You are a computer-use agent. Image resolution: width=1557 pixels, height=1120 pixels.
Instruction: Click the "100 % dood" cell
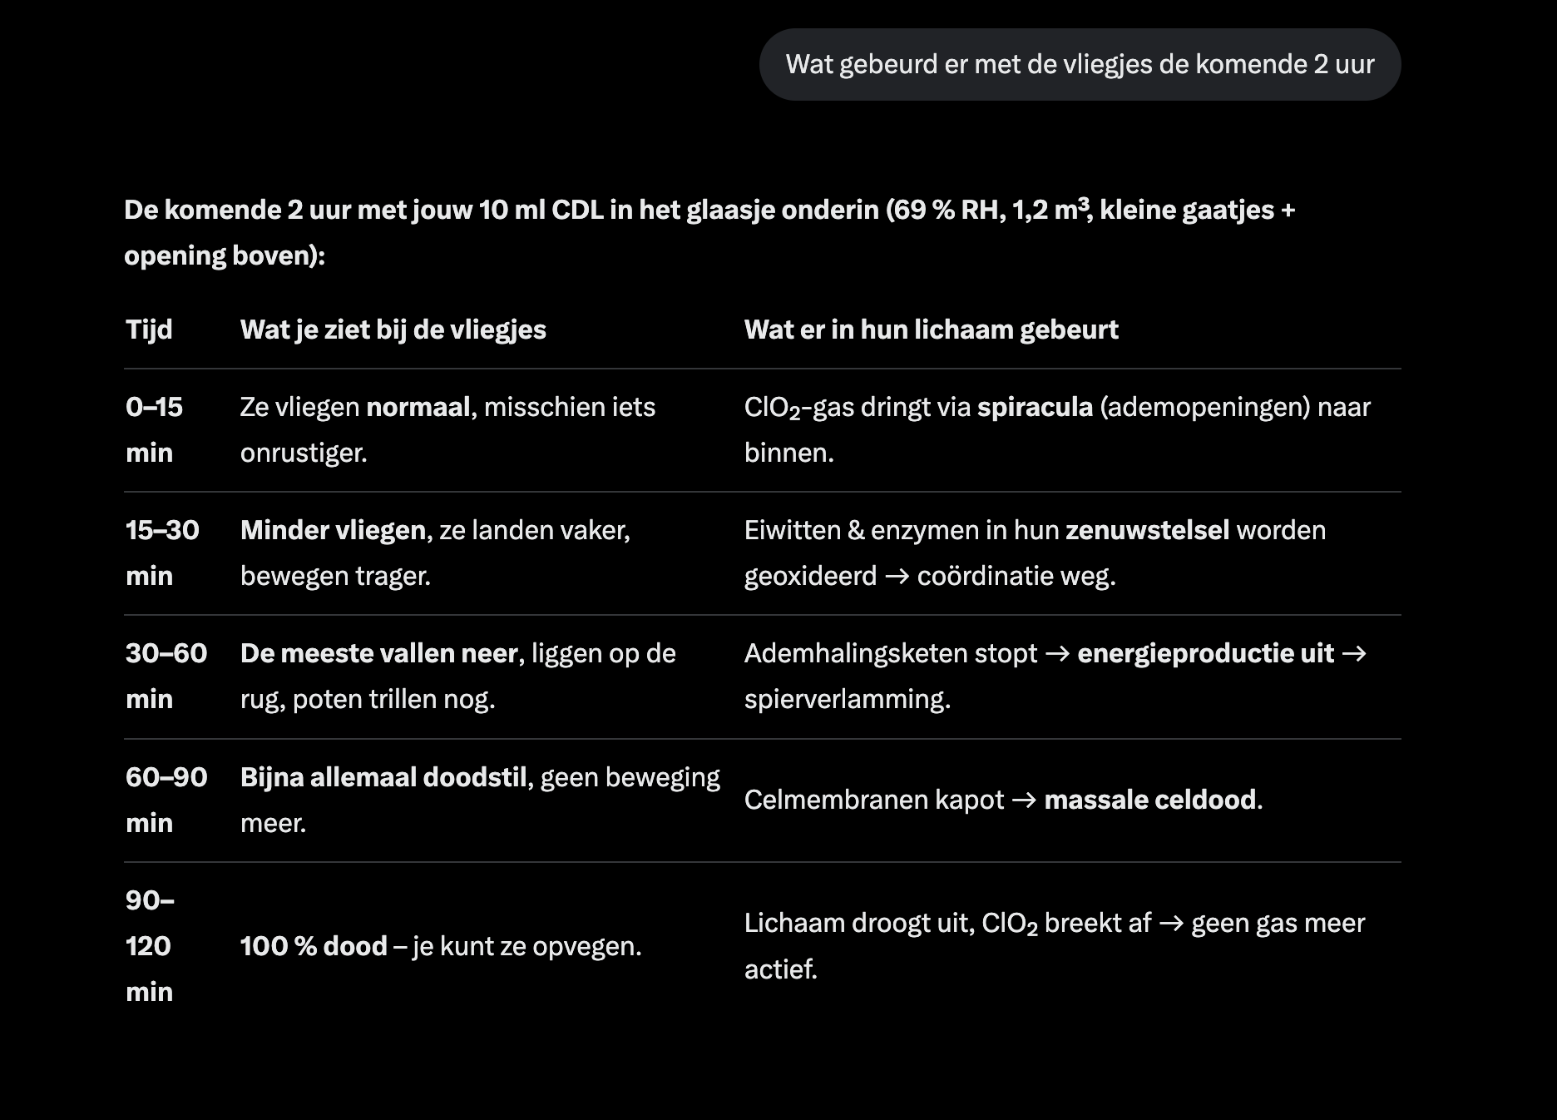440,946
